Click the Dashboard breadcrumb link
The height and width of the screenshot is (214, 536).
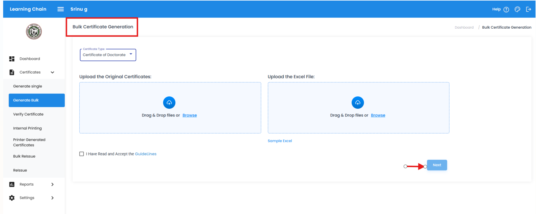[464, 27]
